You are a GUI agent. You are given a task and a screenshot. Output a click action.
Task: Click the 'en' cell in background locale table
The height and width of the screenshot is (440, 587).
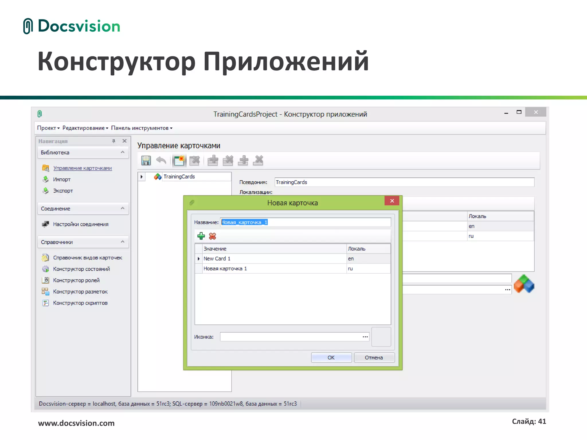500,226
